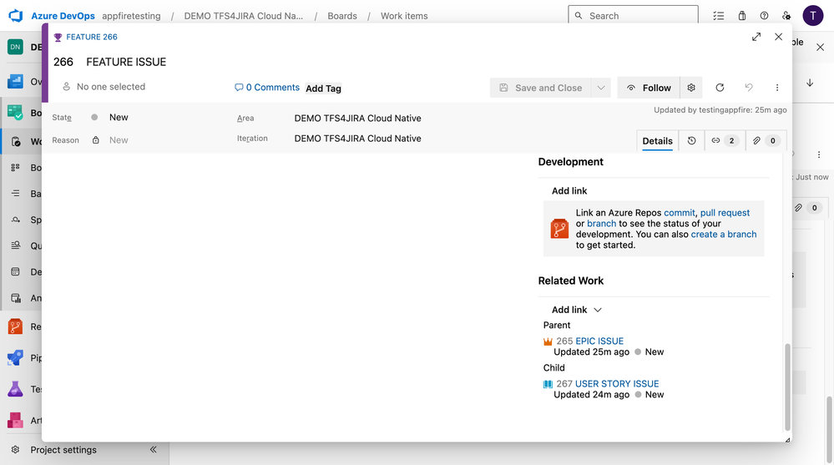Close the background panel with X
The width and height of the screenshot is (834, 465).
[x=820, y=48]
